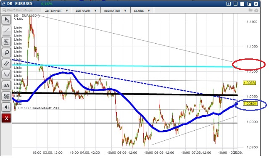Click the cloud icon at top right
The width and height of the screenshot is (274, 158).
tap(256, 11)
